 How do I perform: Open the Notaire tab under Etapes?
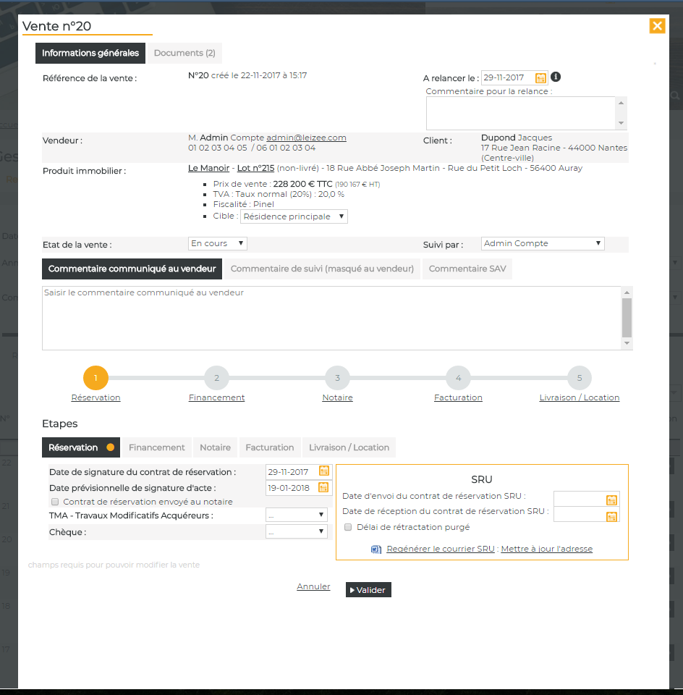pos(216,447)
